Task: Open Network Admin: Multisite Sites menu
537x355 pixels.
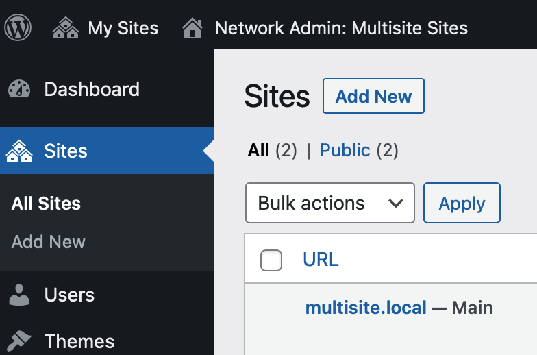Action: click(x=341, y=28)
